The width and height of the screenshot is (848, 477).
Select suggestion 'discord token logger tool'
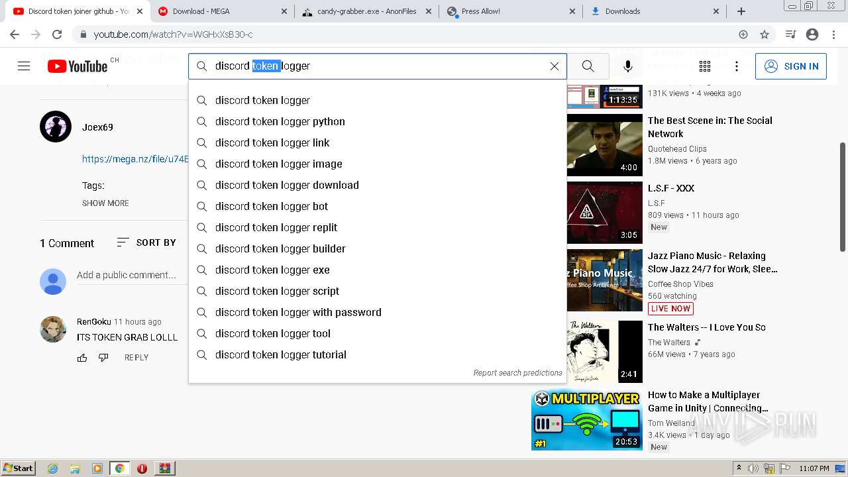tap(378, 333)
